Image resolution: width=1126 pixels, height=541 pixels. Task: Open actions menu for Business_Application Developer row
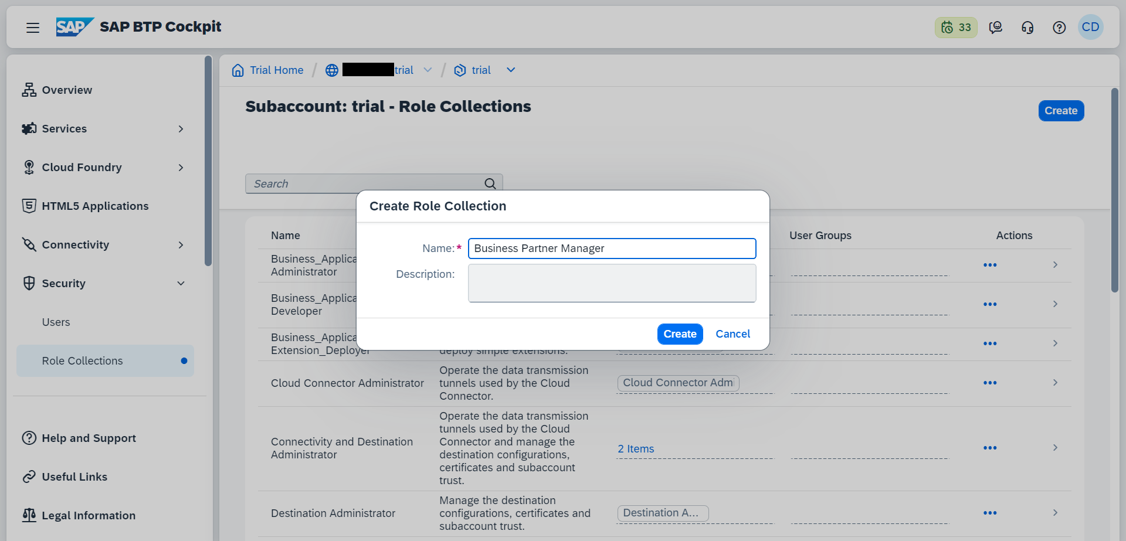click(990, 304)
